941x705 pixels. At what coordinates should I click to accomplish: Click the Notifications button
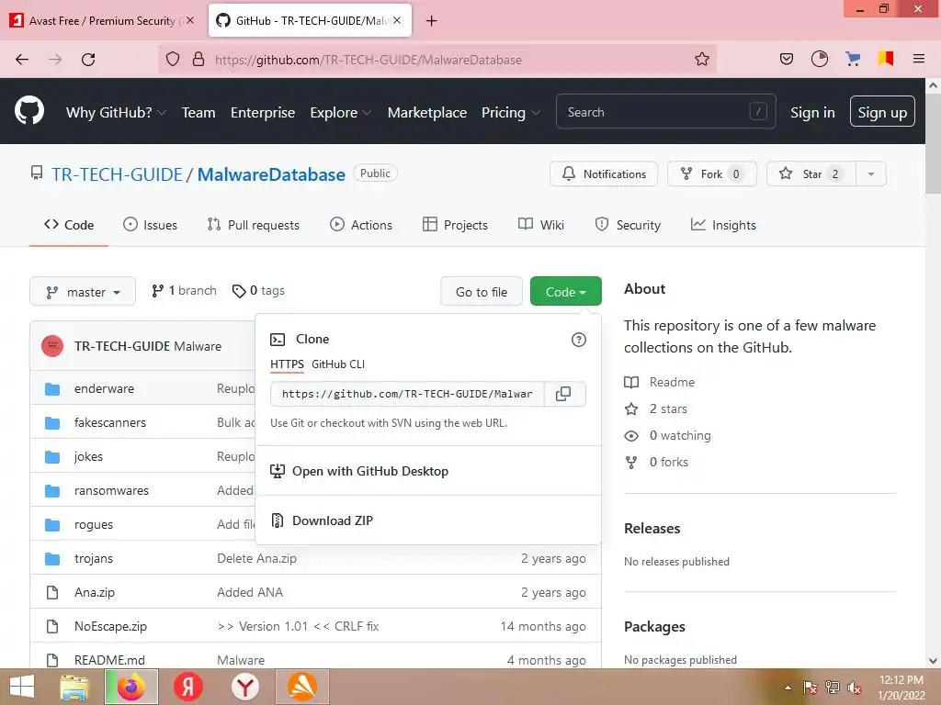(604, 173)
